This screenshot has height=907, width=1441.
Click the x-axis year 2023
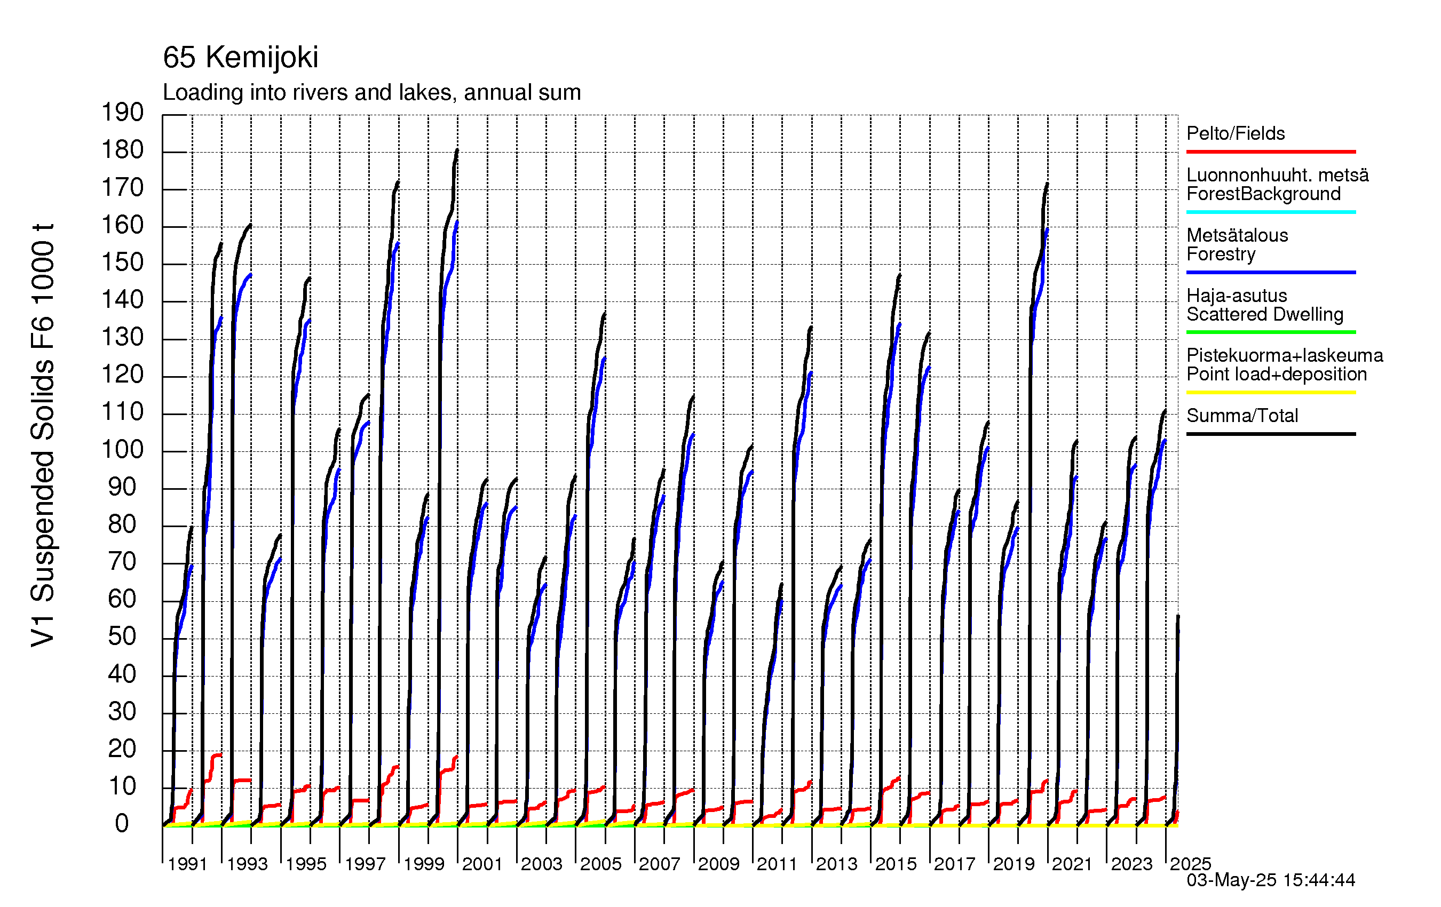click(x=1131, y=864)
